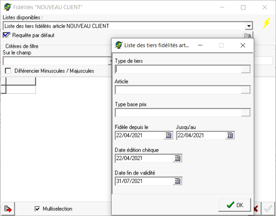Open calendar for Date fin de validité
Viewport: 276px width, 216px height.
click(177, 181)
